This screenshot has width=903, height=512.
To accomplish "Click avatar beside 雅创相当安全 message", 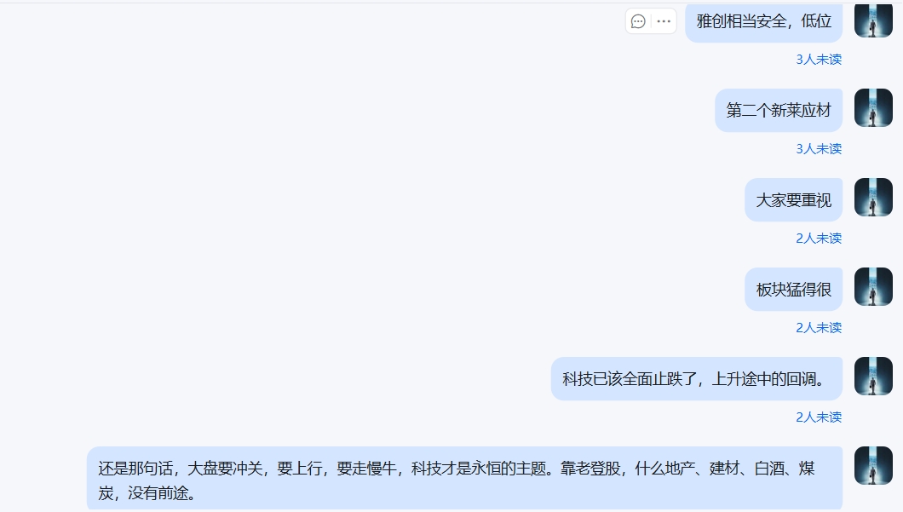I will pos(873,20).
